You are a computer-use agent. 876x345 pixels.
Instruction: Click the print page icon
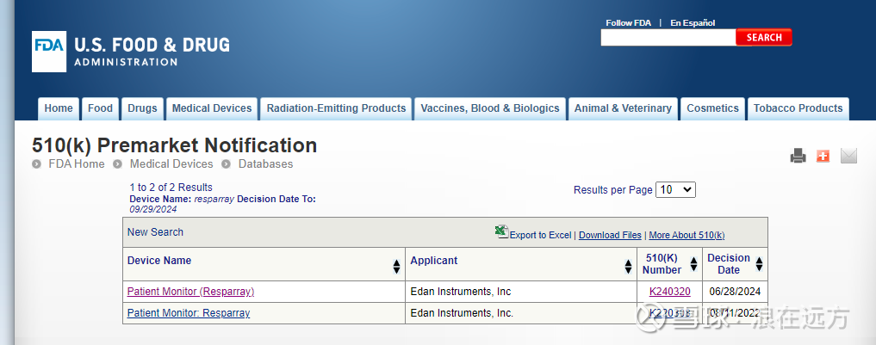[798, 156]
